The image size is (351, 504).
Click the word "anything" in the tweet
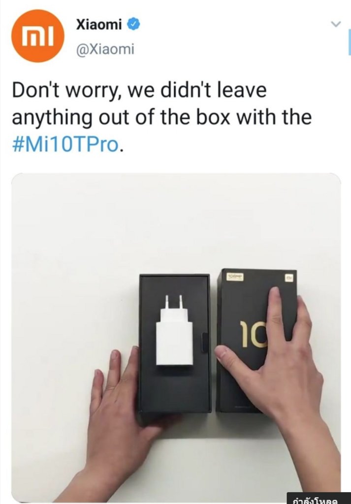pos(52,118)
